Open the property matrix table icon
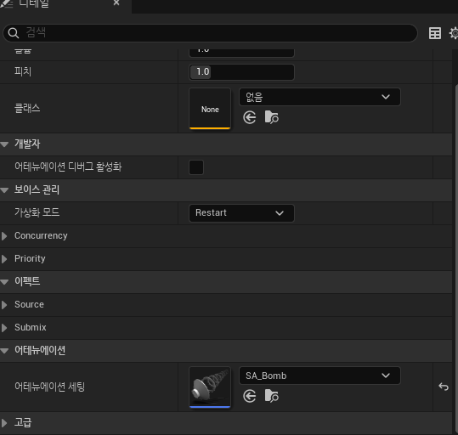Viewport: 458px width, 435px height. [435, 33]
